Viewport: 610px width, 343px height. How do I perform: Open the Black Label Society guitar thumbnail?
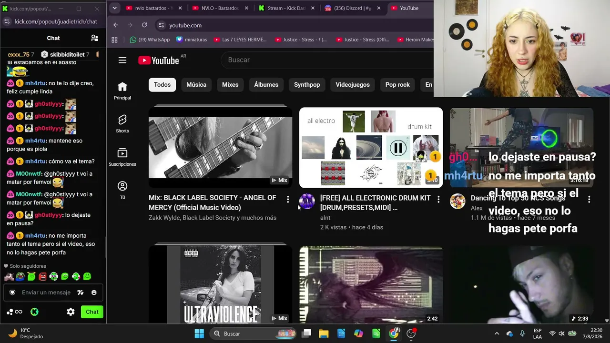[x=220, y=148]
